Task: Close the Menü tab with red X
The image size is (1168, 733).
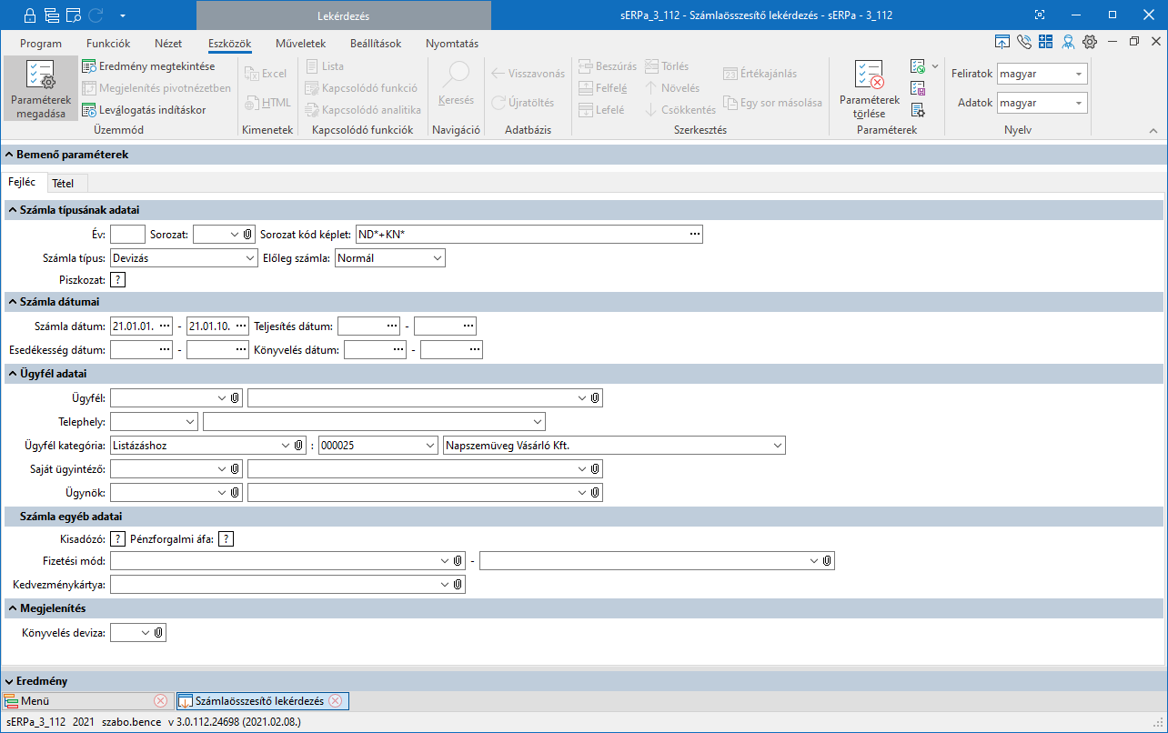Action: click(x=160, y=701)
